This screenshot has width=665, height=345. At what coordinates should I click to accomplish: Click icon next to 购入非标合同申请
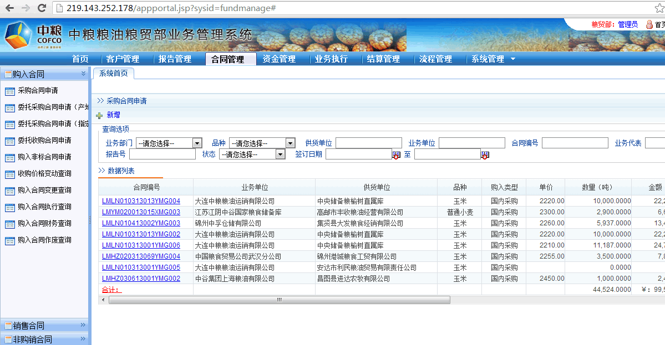click(x=10, y=158)
